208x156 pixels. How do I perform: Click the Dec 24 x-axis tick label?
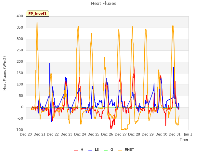click(80, 134)
